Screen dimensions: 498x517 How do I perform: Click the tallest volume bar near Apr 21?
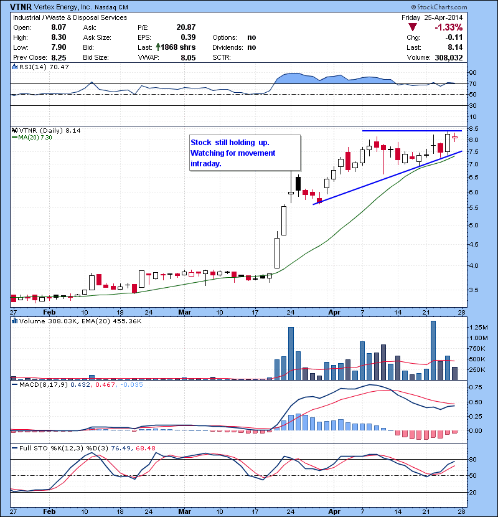433,350
